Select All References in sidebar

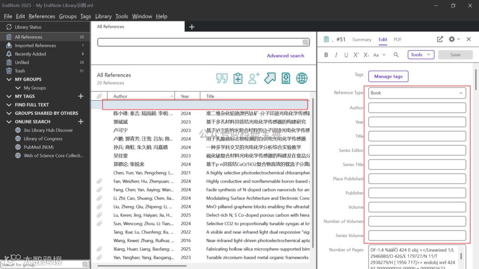pyautogui.click(x=45, y=37)
